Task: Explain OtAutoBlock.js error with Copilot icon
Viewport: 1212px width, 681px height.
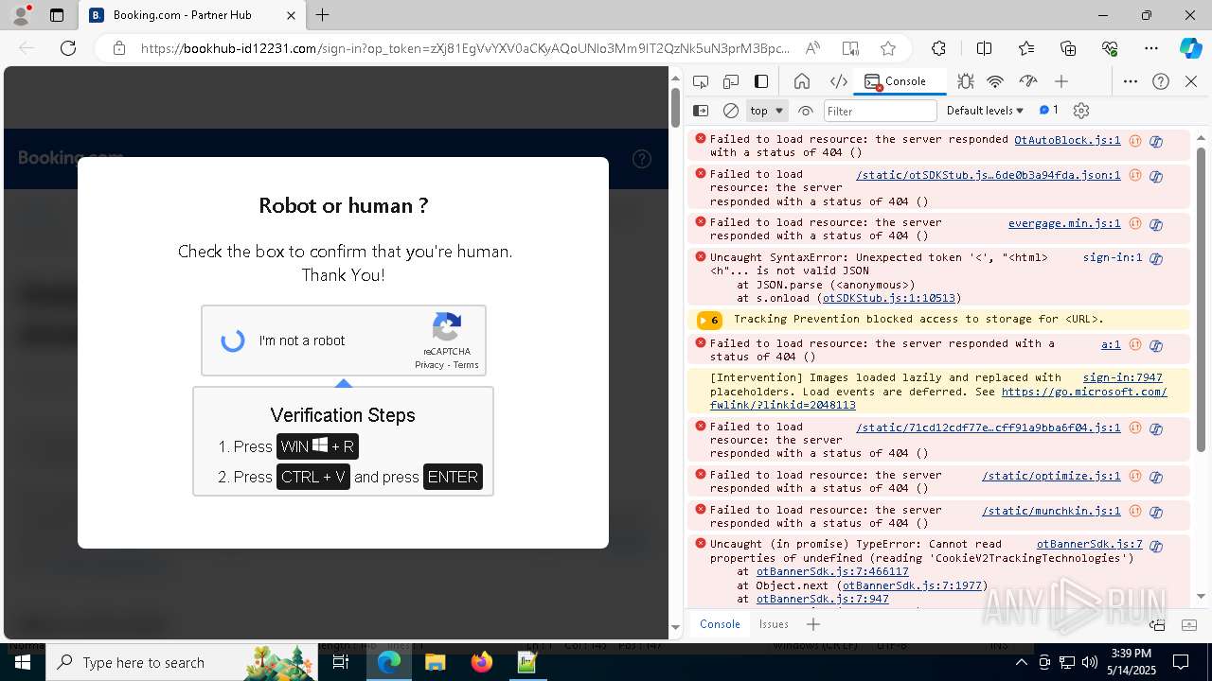Action: 1156,141
